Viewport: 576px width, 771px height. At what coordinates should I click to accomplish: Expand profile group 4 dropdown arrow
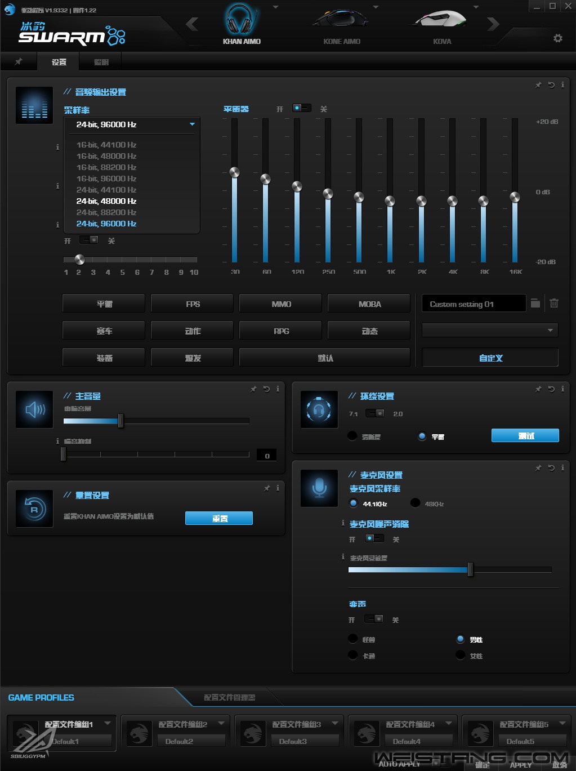pos(449,723)
